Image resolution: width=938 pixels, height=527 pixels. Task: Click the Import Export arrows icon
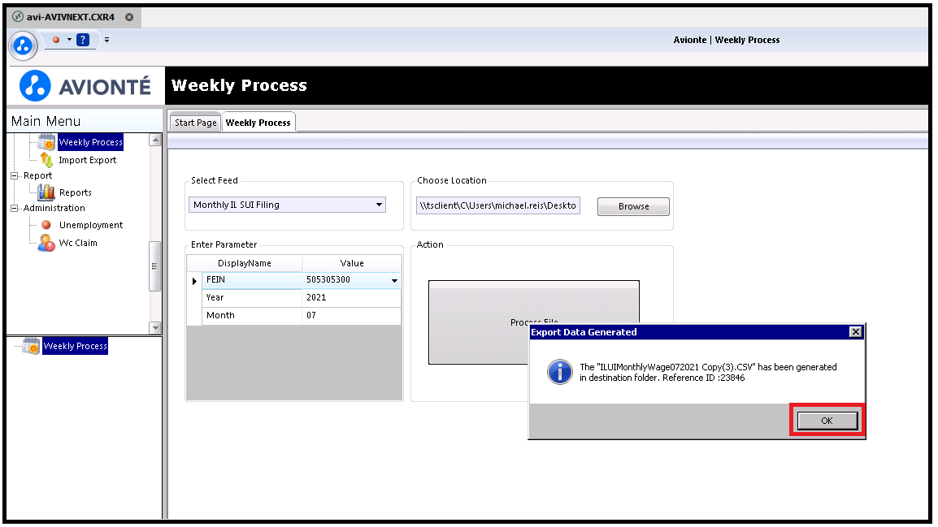[46, 160]
